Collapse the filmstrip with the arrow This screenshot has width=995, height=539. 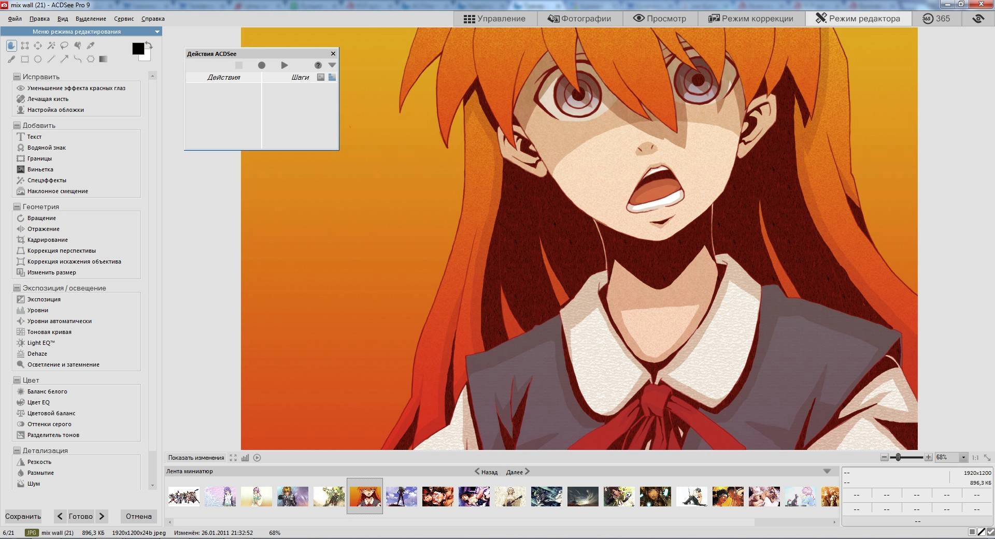(x=827, y=471)
